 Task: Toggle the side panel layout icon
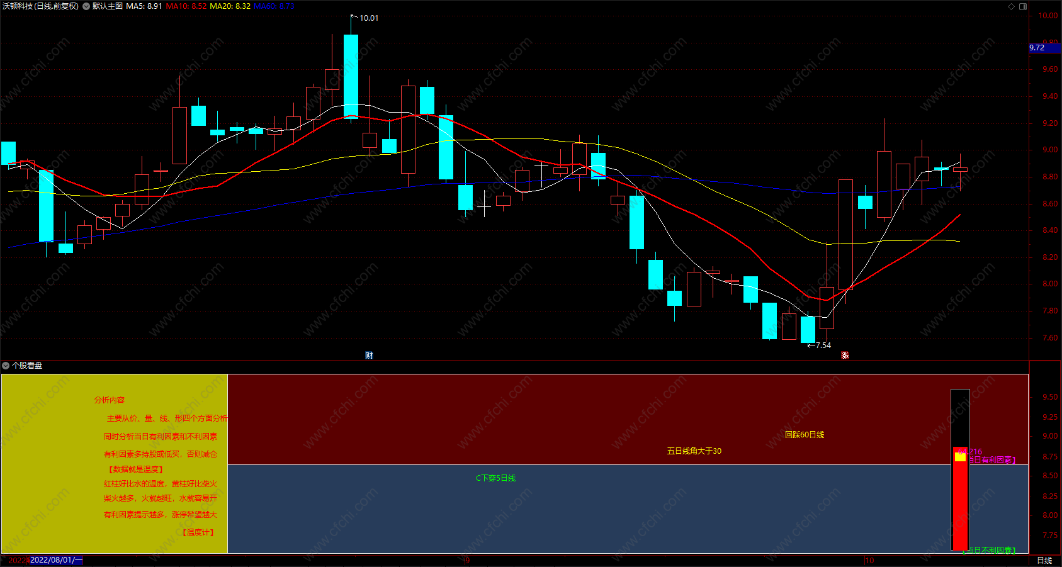[x=1023, y=6]
